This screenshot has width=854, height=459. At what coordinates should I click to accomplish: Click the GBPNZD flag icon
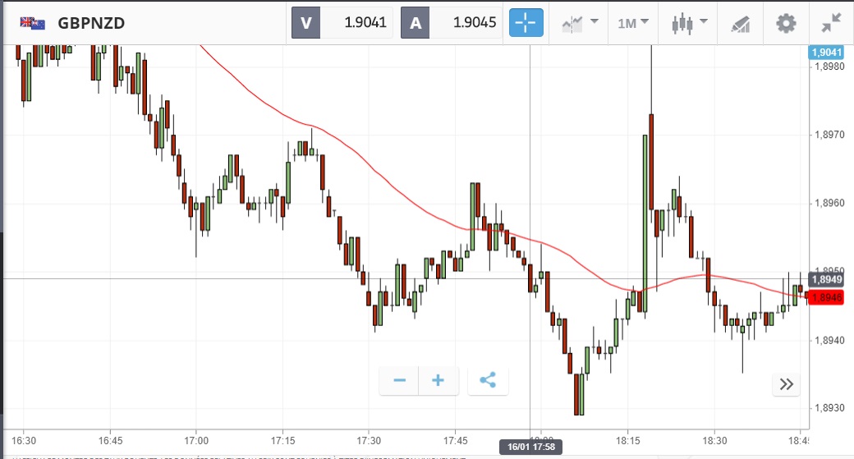click(34, 23)
